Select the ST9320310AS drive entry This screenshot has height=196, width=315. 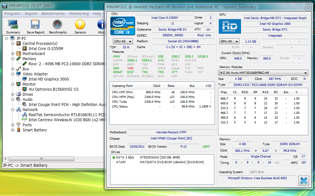(x=160, y=157)
